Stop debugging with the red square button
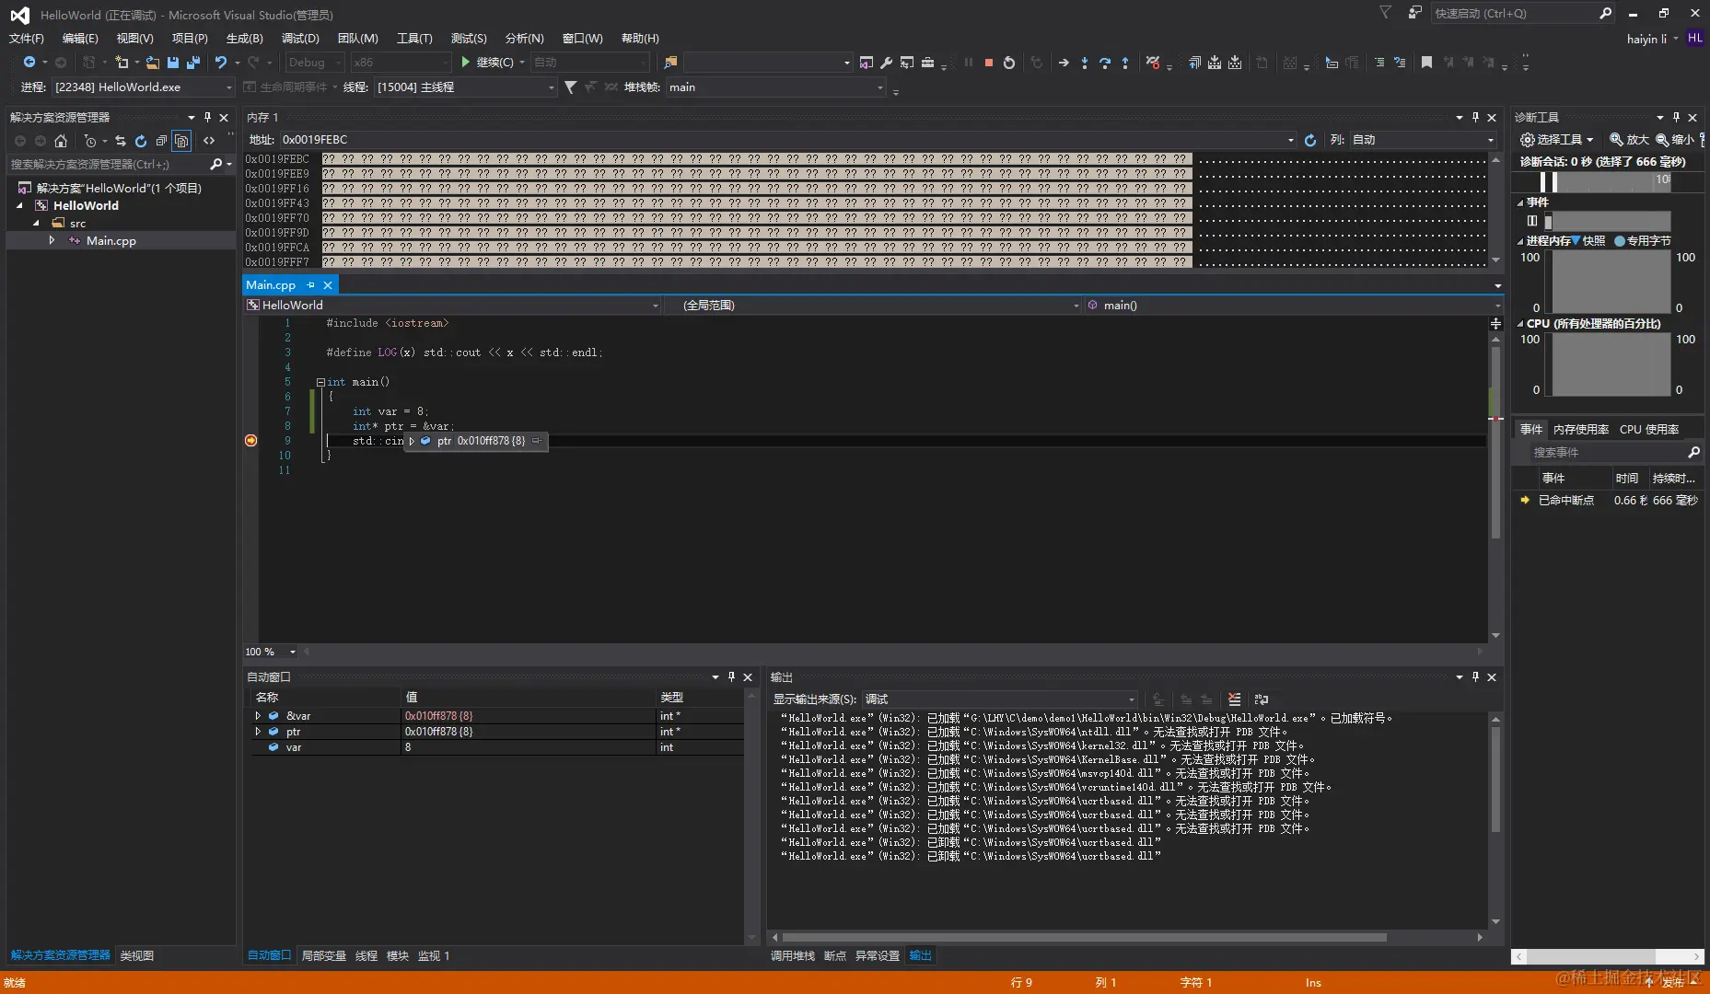 click(988, 63)
